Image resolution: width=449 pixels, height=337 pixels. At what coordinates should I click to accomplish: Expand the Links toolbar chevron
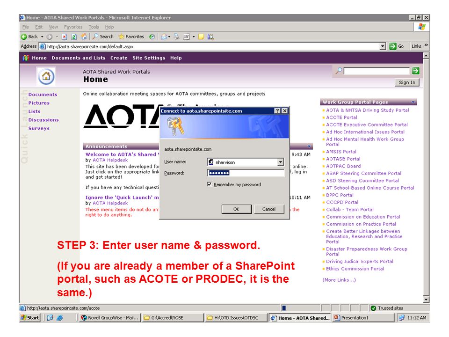click(x=426, y=45)
